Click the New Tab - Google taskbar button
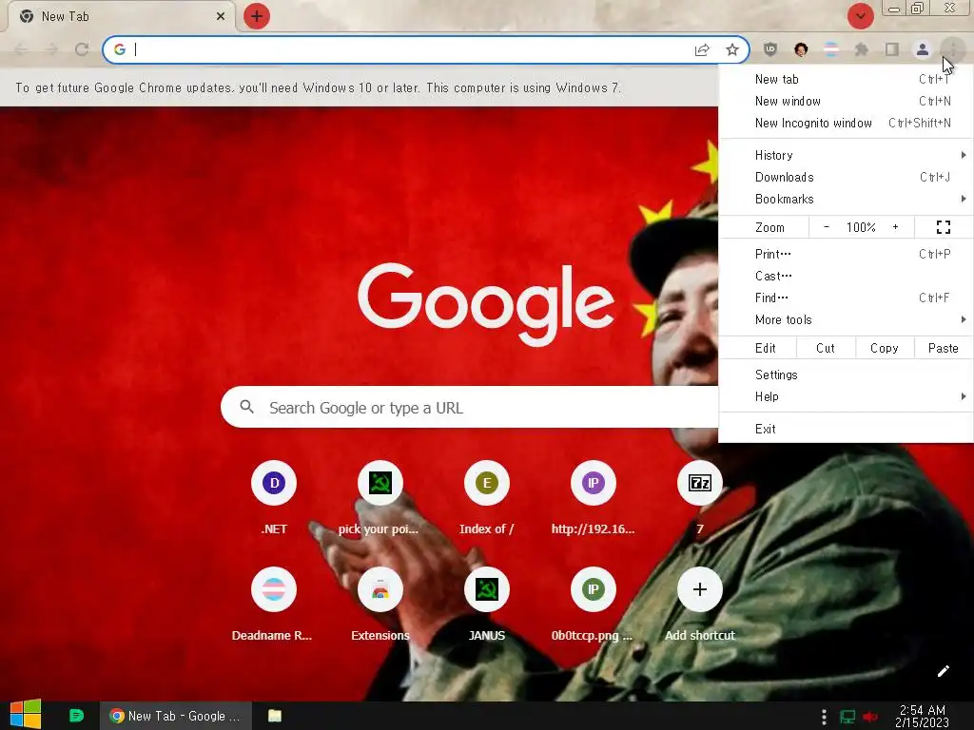Screen dimensions: 974x730 point(176,716)
